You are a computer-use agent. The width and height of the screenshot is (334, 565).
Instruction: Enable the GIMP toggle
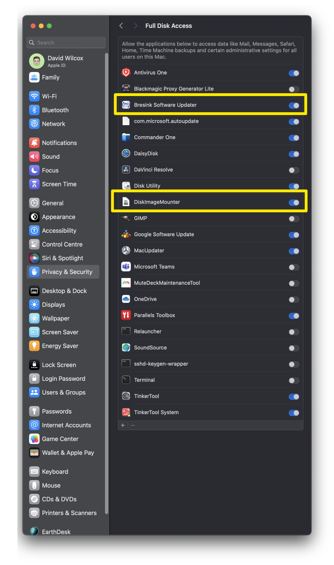[x=294, y=219]
